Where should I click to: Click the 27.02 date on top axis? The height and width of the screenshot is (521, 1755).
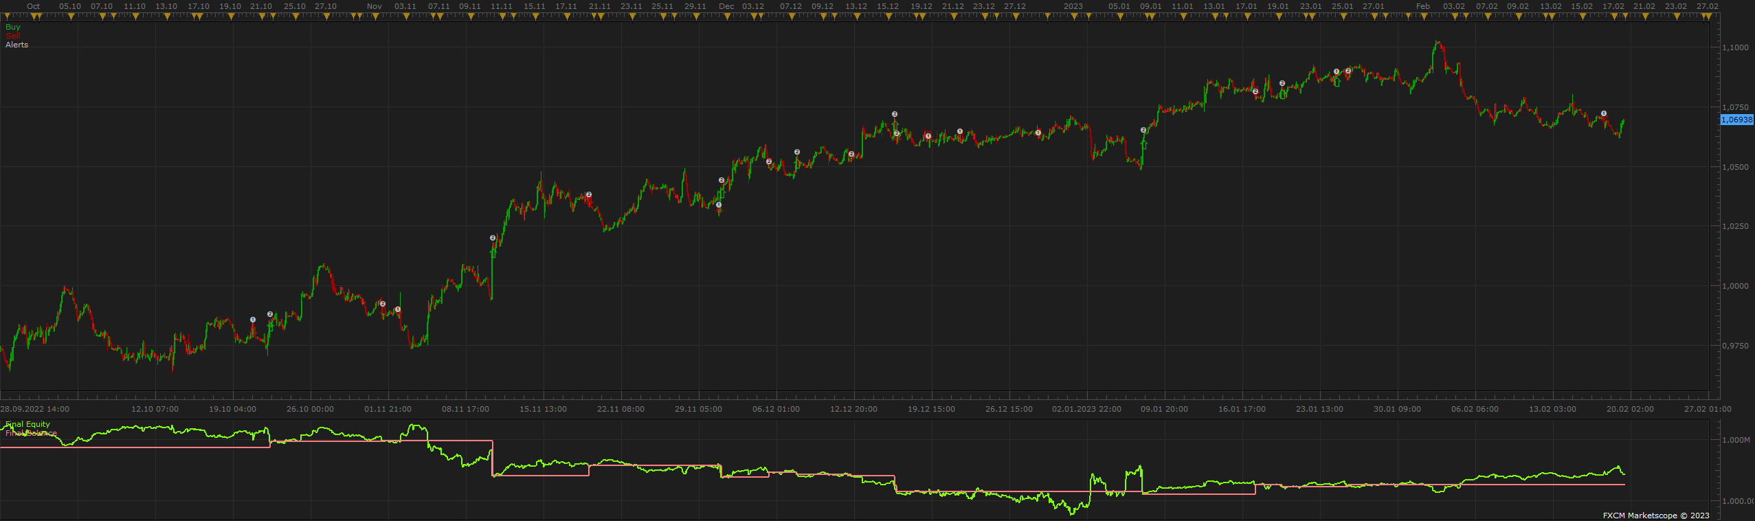coord(1708,6)
